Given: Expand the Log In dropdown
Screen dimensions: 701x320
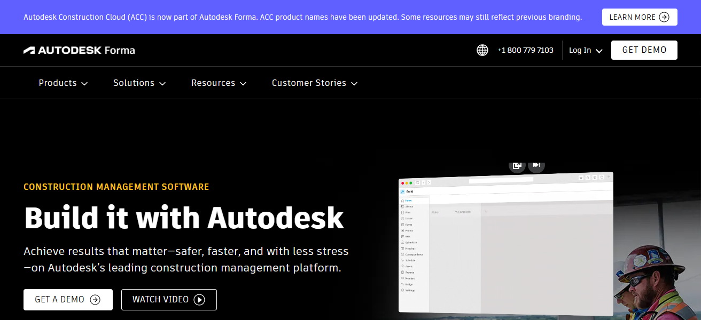Looking at the screenshot, I should (586, 50).
